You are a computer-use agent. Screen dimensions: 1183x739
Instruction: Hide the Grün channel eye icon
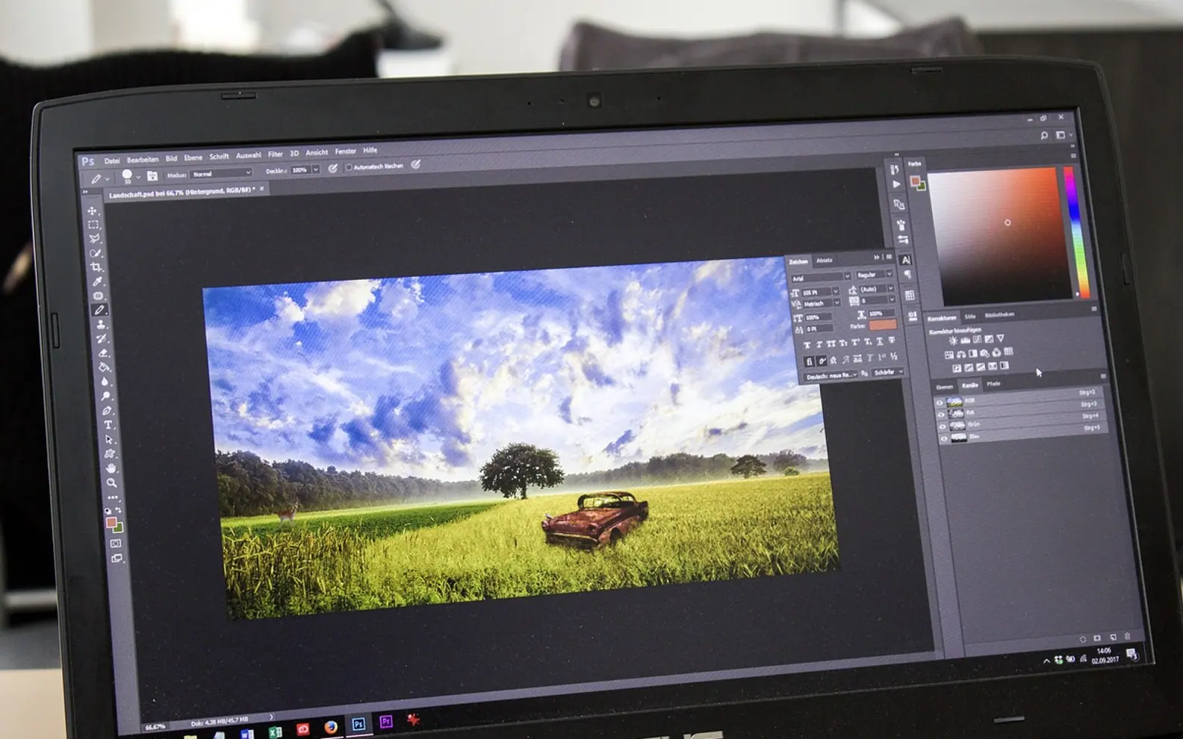point(943,427)
